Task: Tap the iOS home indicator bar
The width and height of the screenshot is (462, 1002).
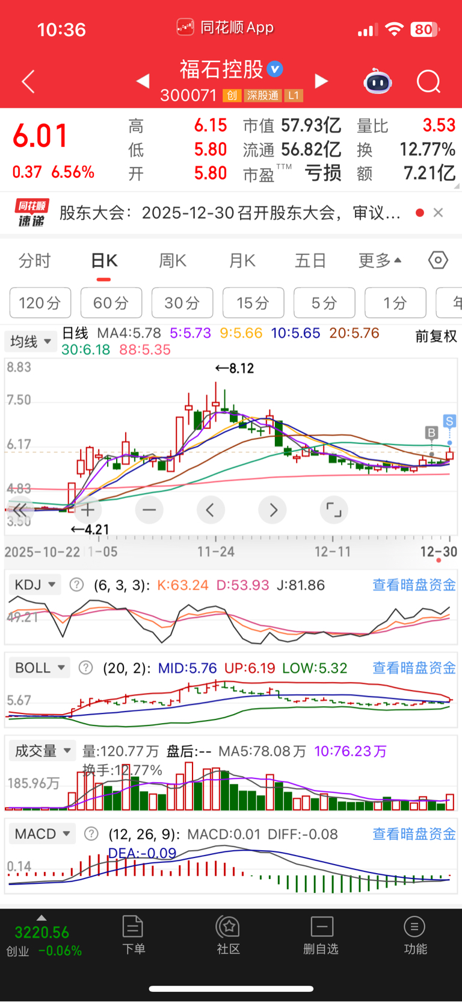Action: (x=231, y=989)
